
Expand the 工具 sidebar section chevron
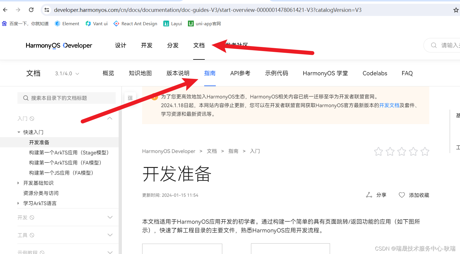110,235
